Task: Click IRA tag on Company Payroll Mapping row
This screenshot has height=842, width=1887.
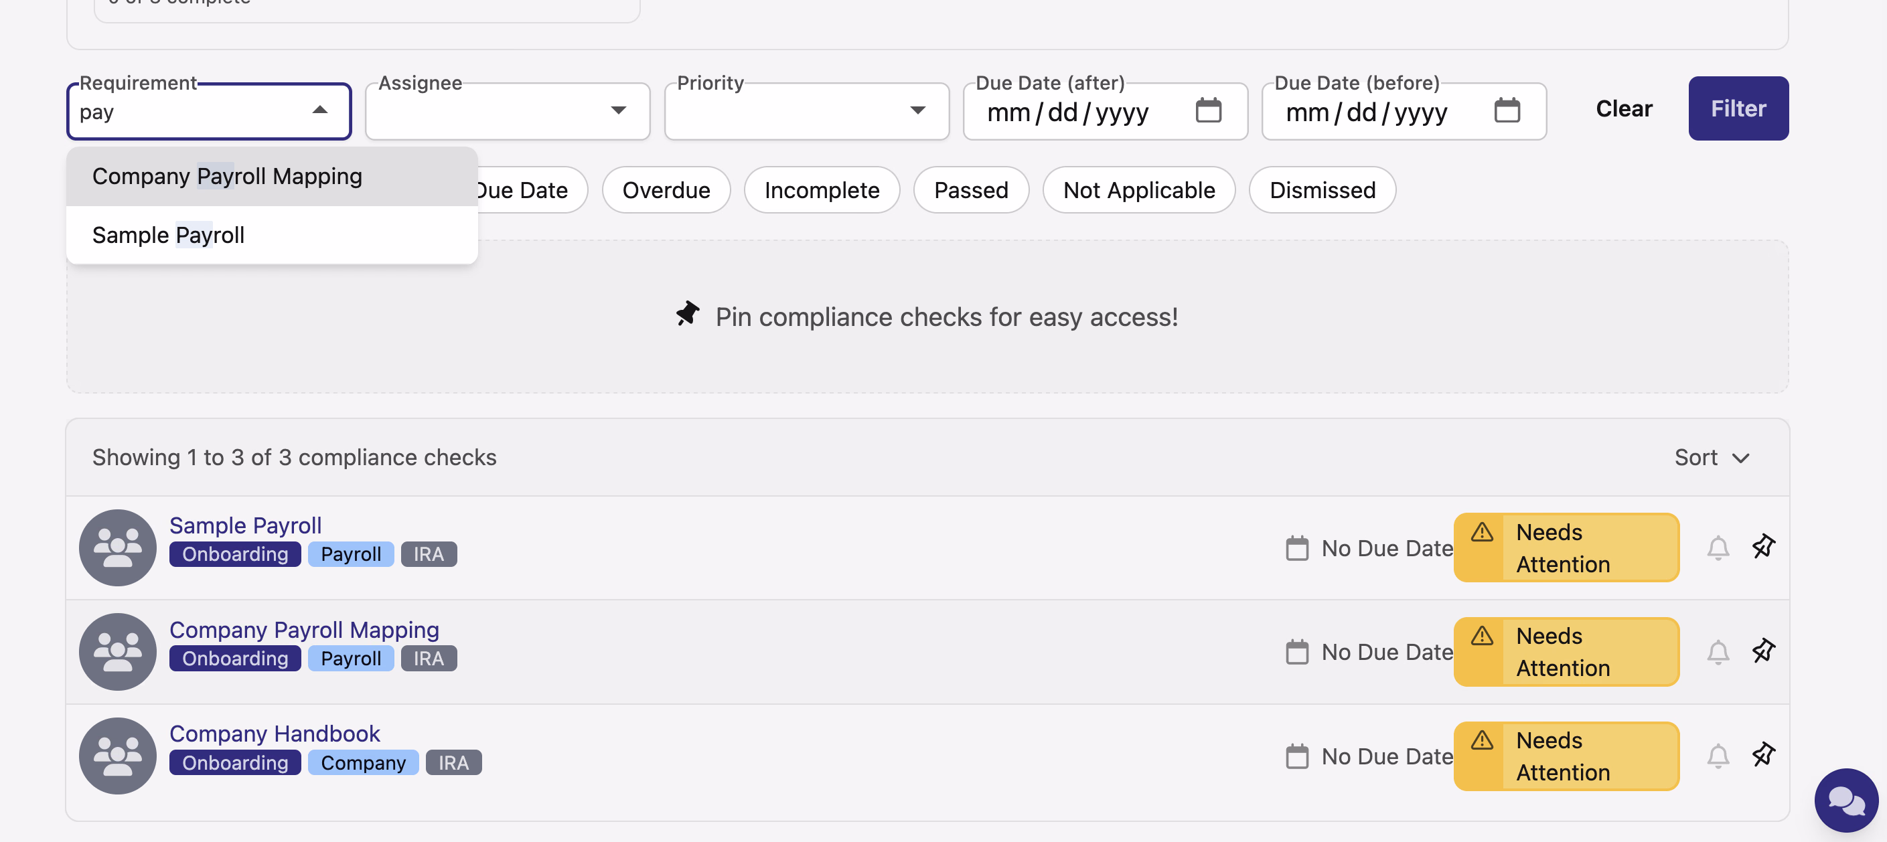Action: click(x=429, y=658)
